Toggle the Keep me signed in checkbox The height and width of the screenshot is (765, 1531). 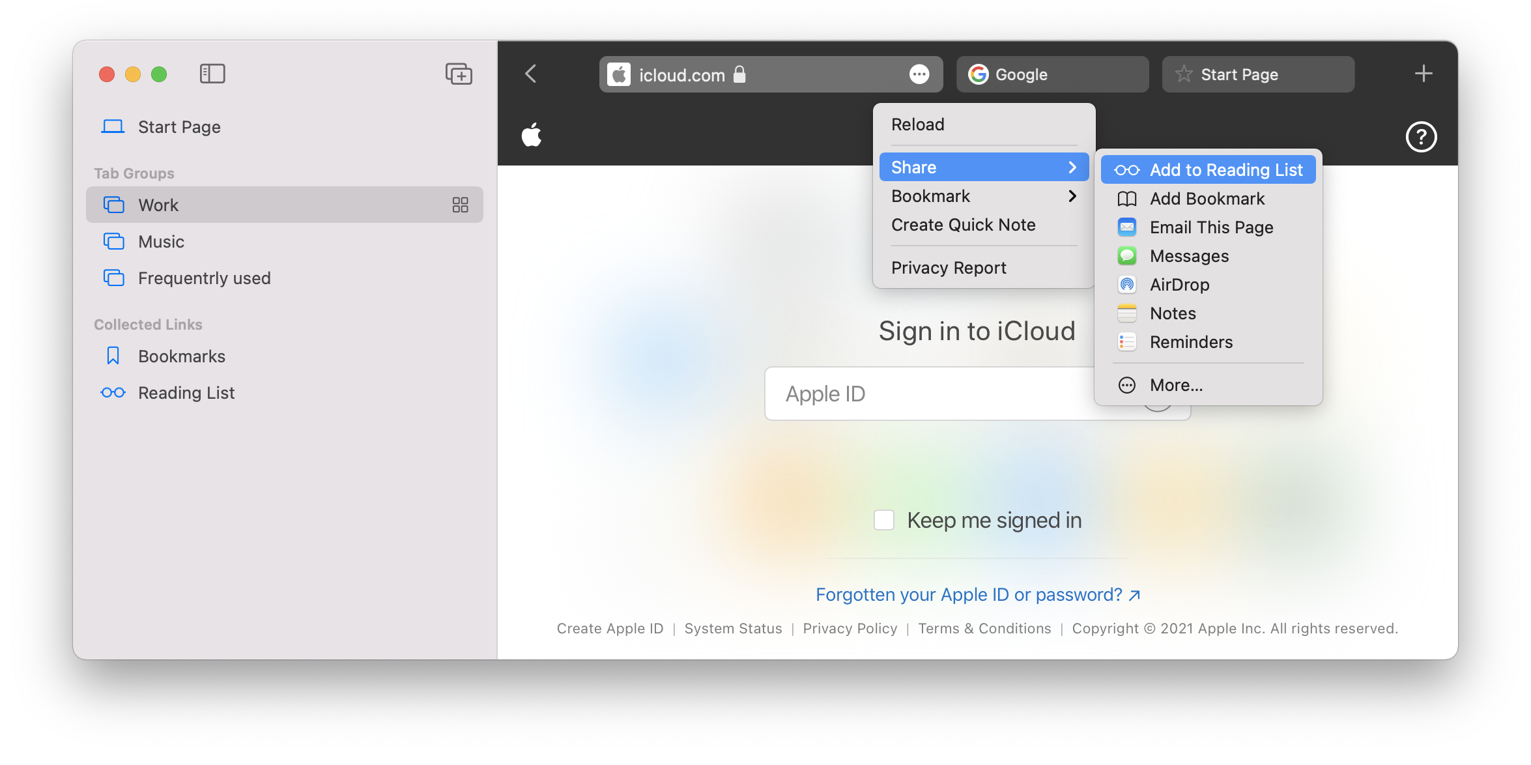tap(883, 519)
